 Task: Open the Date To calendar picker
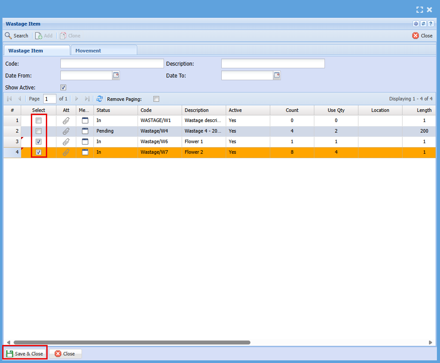pyautogui.click(x=277, y=75)
